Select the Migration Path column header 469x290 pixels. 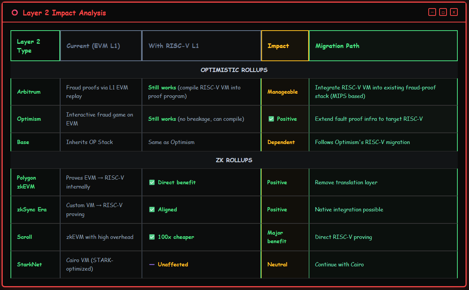pyautogui.click(x=383, y=46)
